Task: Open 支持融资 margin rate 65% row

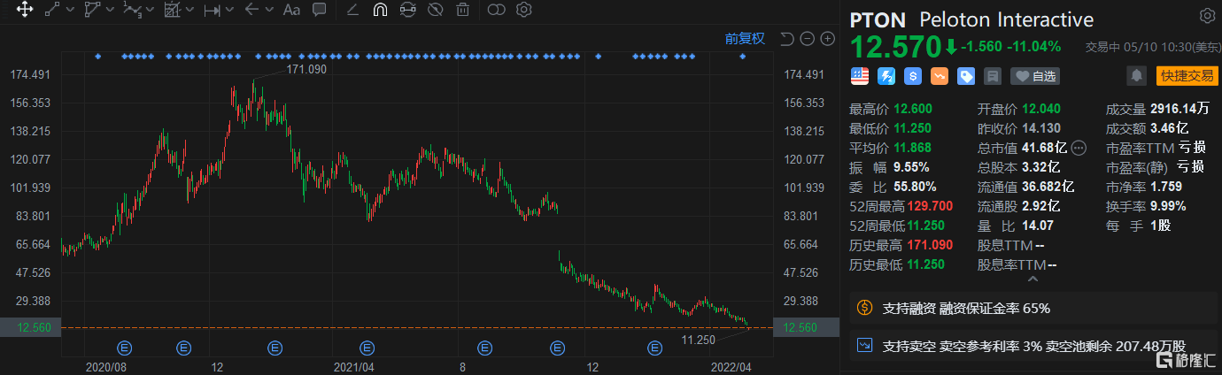Action: click(x=1033, y=309)
